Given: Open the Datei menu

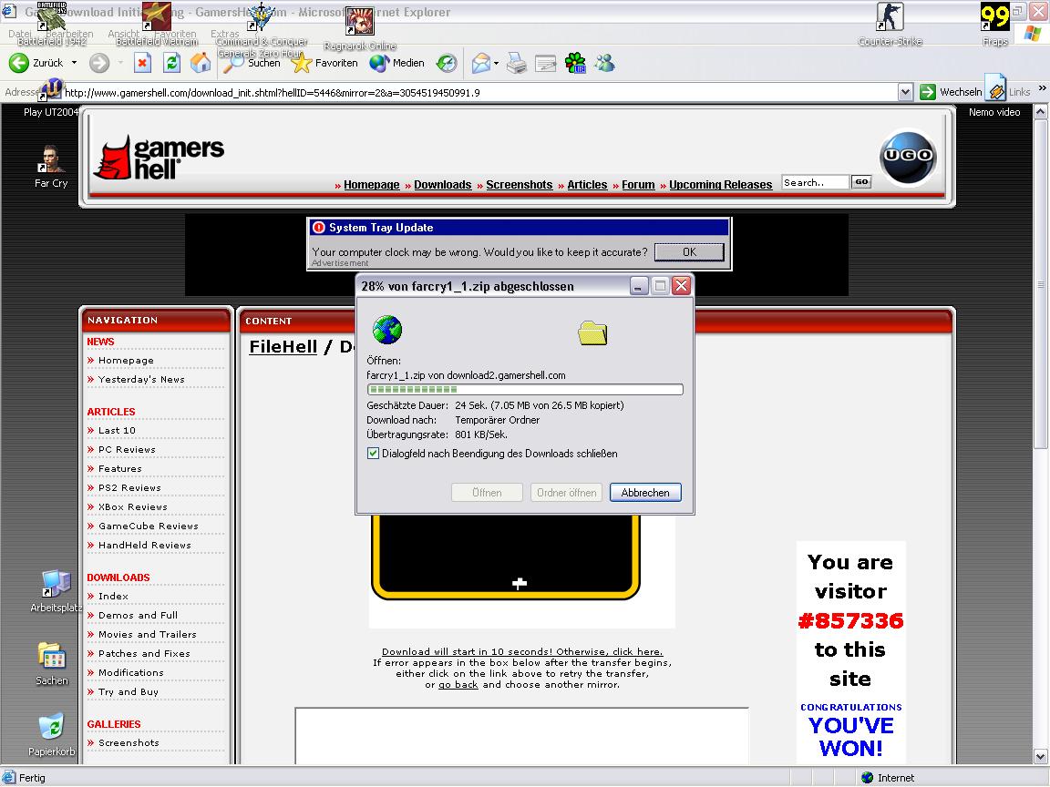Looking at the screenshot, I should pyautogui.click(x=19, y=34).
